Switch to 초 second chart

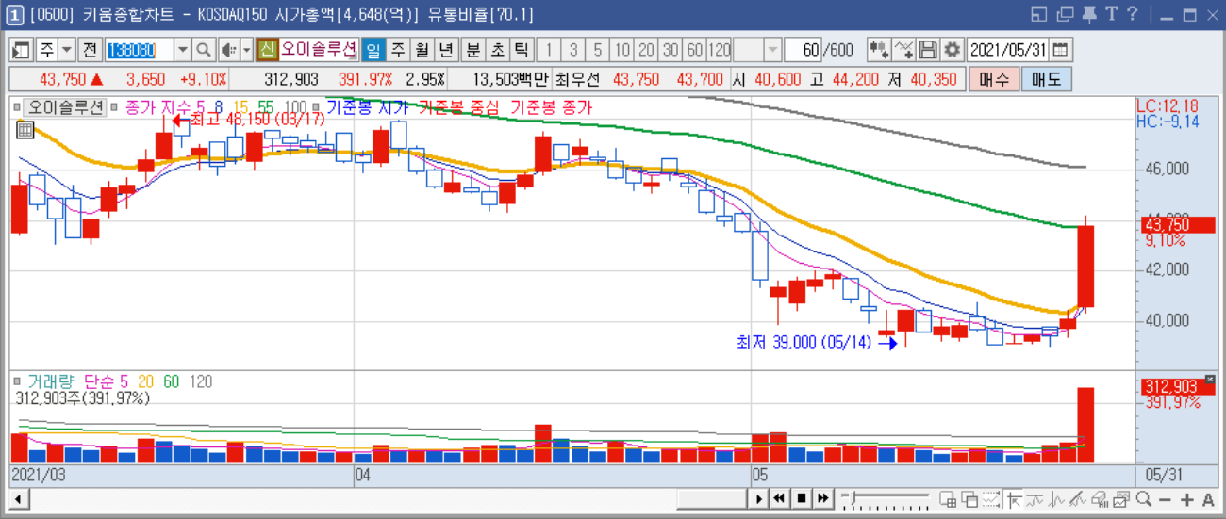click(x=496, y=50)
